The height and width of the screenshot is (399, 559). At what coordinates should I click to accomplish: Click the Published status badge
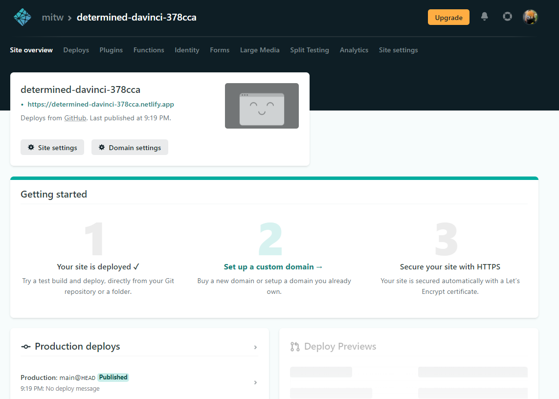(113, 377)
